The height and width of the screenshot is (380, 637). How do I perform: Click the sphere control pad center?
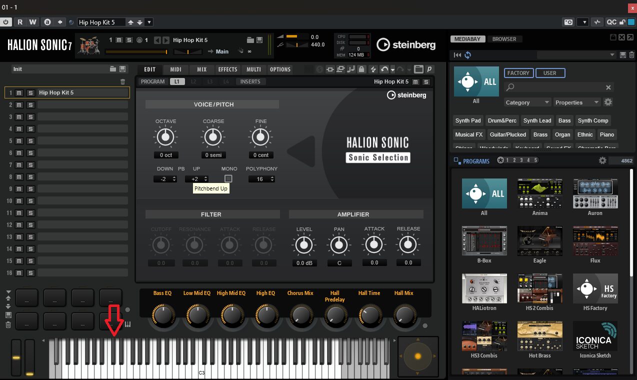[x=417, y=356]
